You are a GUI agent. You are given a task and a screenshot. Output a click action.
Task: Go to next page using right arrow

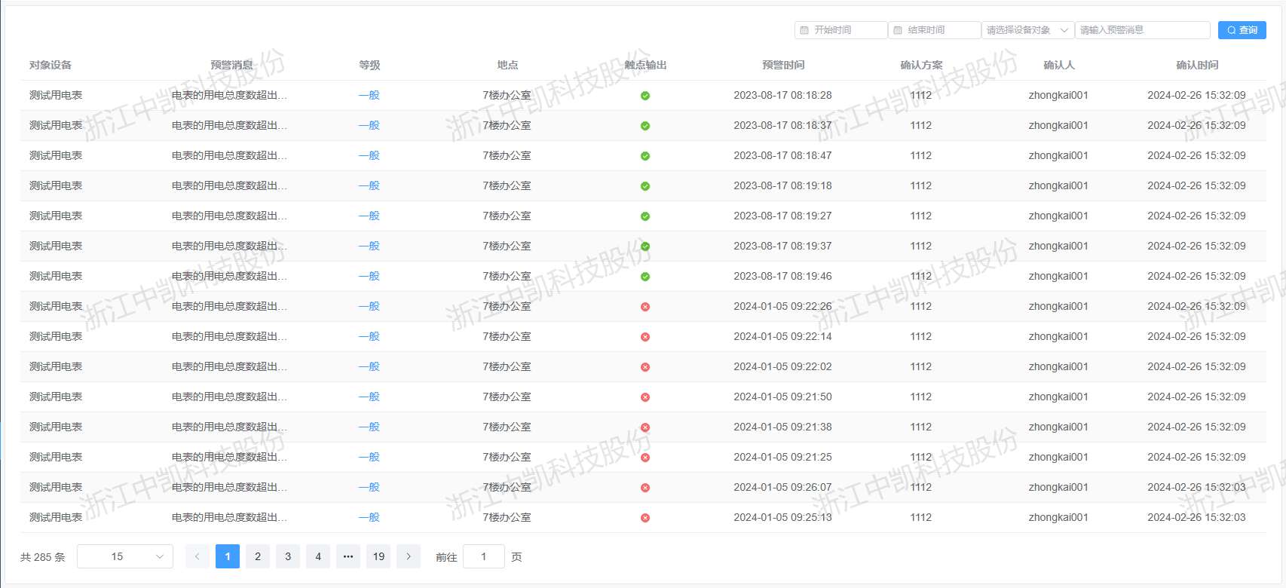[409, 556]
